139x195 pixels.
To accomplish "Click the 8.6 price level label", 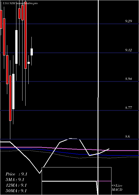I will point(127,136).
